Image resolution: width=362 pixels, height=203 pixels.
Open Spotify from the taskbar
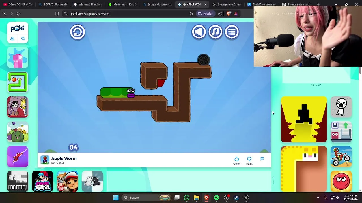tap(216, 198)
